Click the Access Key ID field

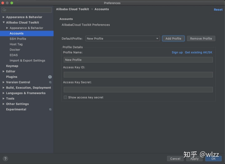tap(138, 75)
